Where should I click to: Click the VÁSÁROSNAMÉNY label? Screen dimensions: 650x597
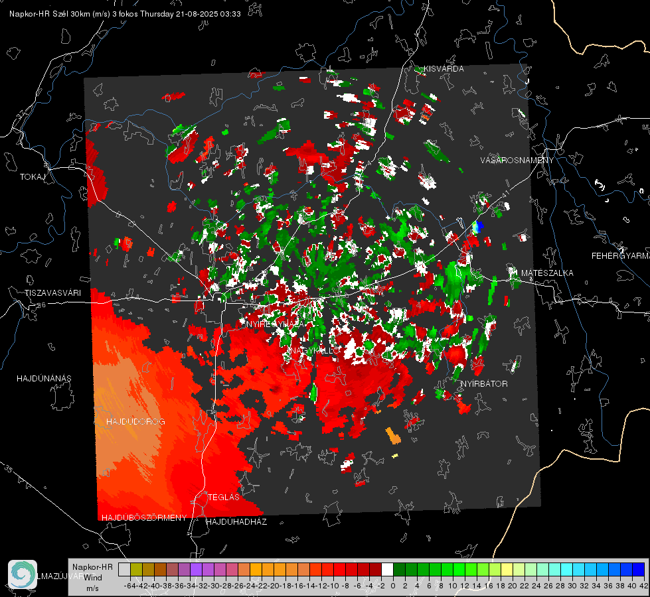pyautogui.click(x=517, y=161)
